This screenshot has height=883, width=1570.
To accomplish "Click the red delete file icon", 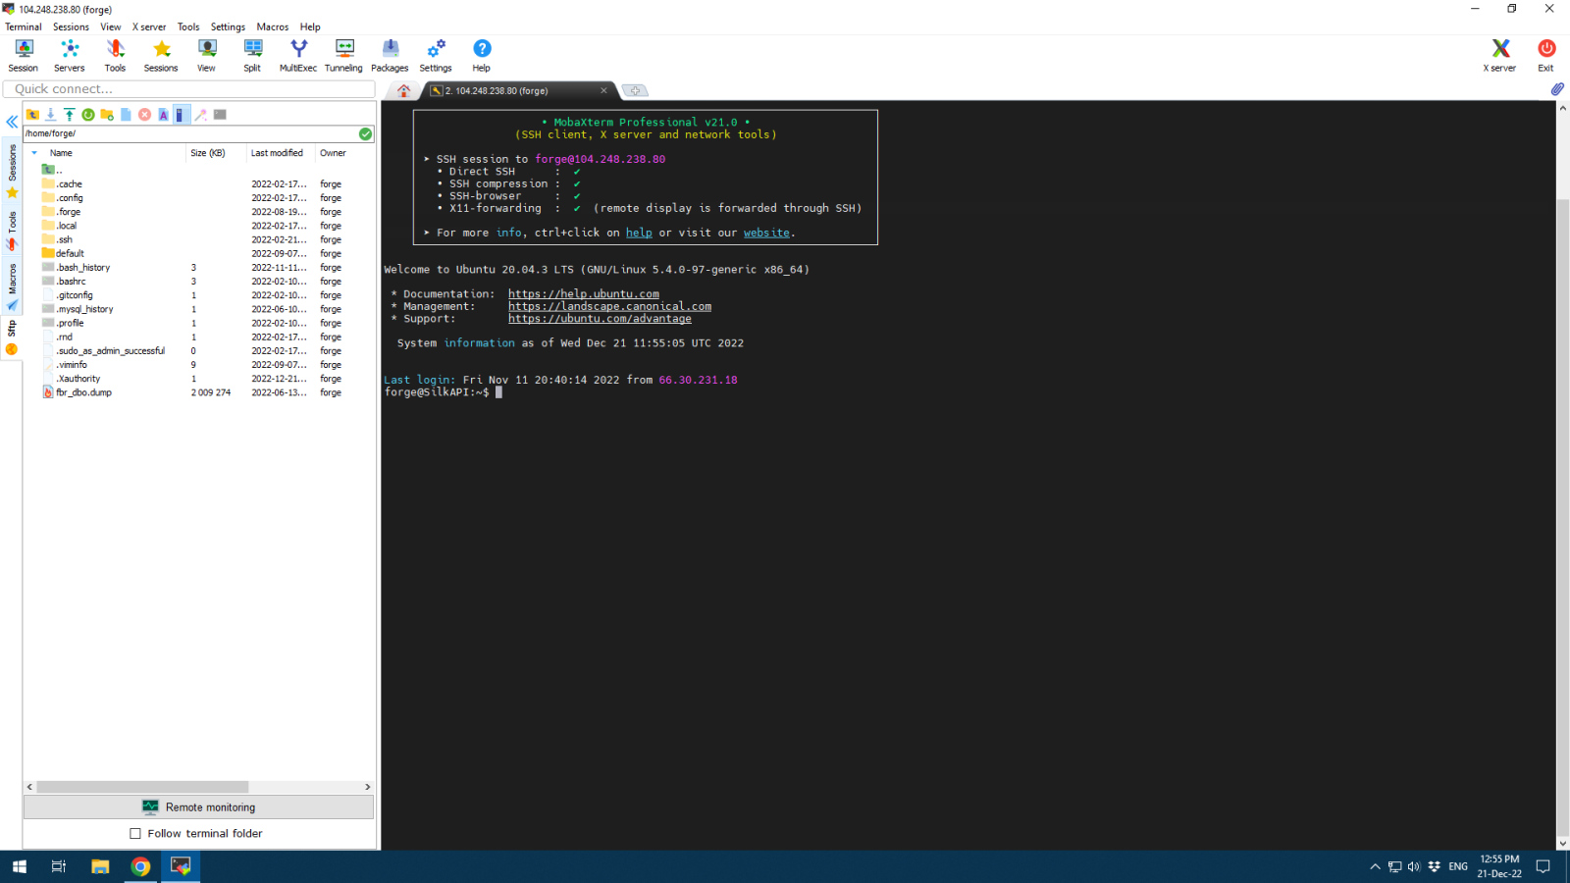I will coord(145,115).
